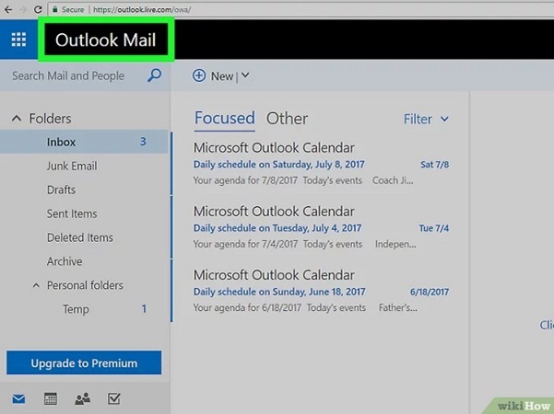Click the 6/18/2017 date label
This screenshot has height=414, width=554.
[430, 292]
